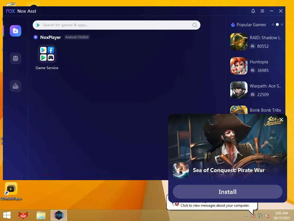Open the LDMultiPlayer desktop shortcut

point(11,191)
